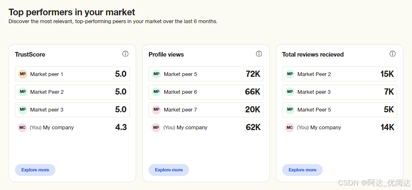
Task: Click Market peer 3 row in TrustScore card
Action: (72, 110)
